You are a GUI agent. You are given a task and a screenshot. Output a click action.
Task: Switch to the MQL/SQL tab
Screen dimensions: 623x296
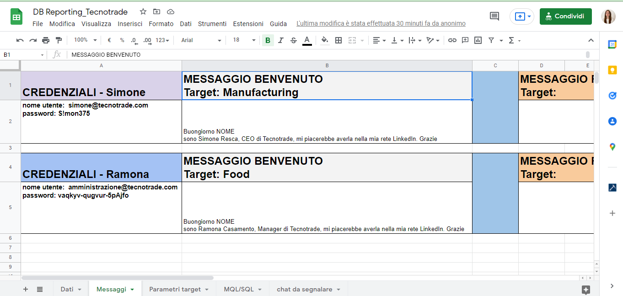click(x=242, y=289)
